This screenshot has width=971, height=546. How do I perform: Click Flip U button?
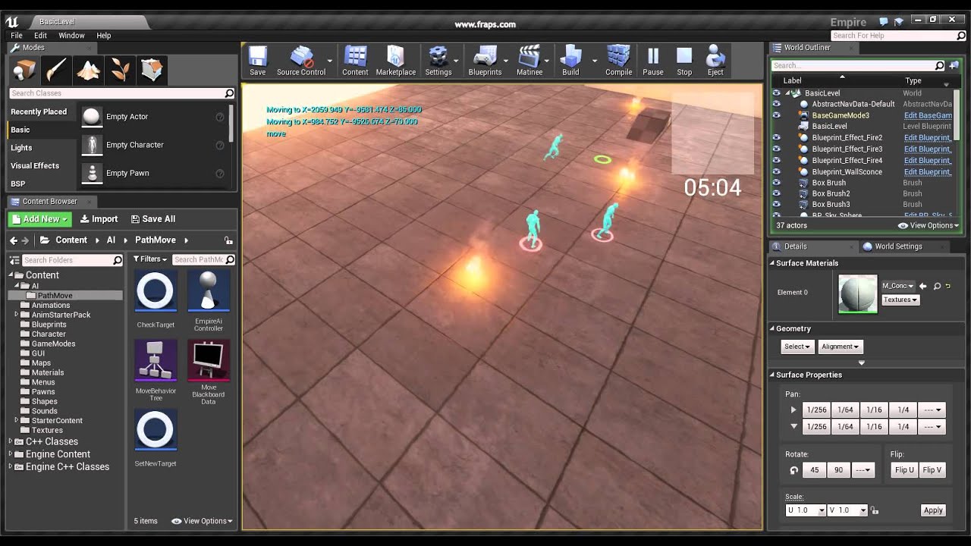tap(904, 469)
